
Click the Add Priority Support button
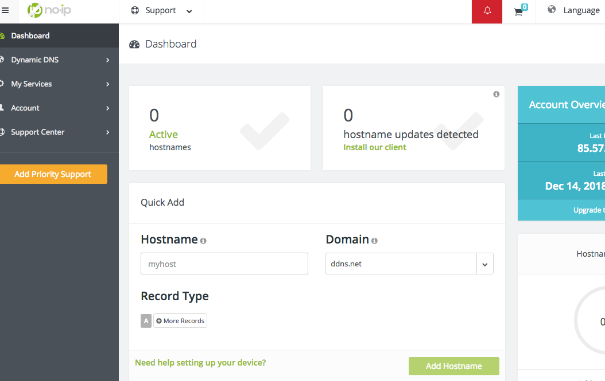[x=53, y=174]
